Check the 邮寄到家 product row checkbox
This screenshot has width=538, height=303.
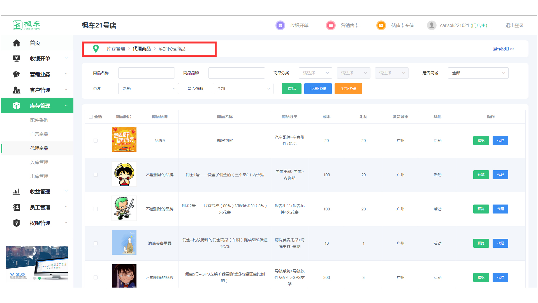tap(96, 141)
